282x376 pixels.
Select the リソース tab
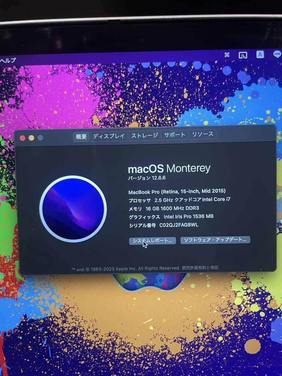coord(203,134)
